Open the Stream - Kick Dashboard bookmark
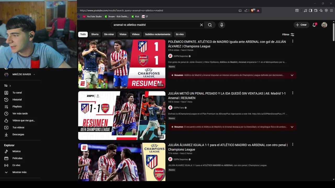Screen dimensions: 335x188 (116, 16)
